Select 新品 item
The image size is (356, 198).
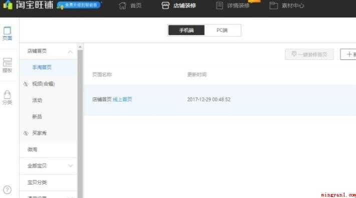tap(37, 116)
